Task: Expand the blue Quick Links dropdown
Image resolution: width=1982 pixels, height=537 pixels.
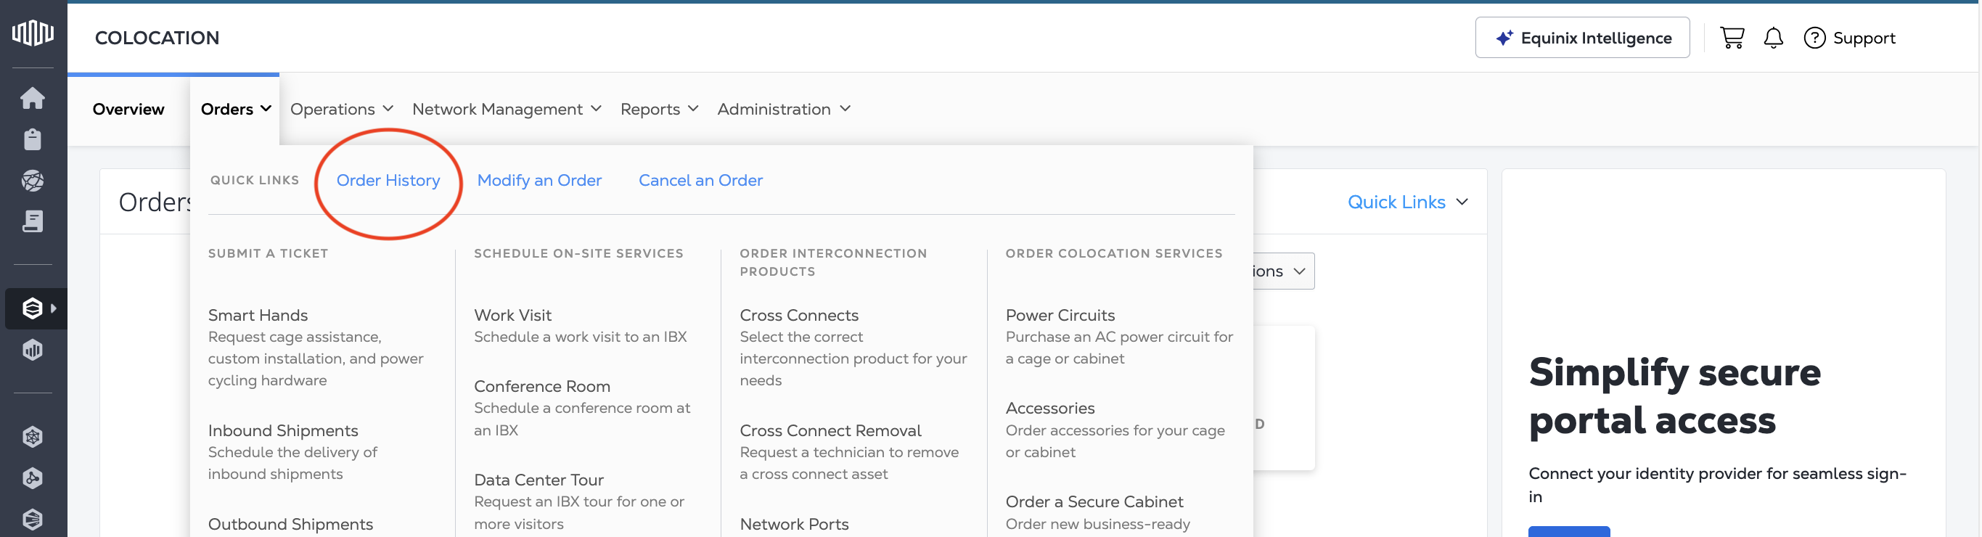Action: pyautogui.click(x=1406, y=202)
